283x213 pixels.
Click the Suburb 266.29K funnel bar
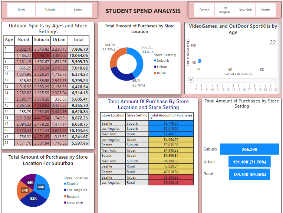pos(249,149)
